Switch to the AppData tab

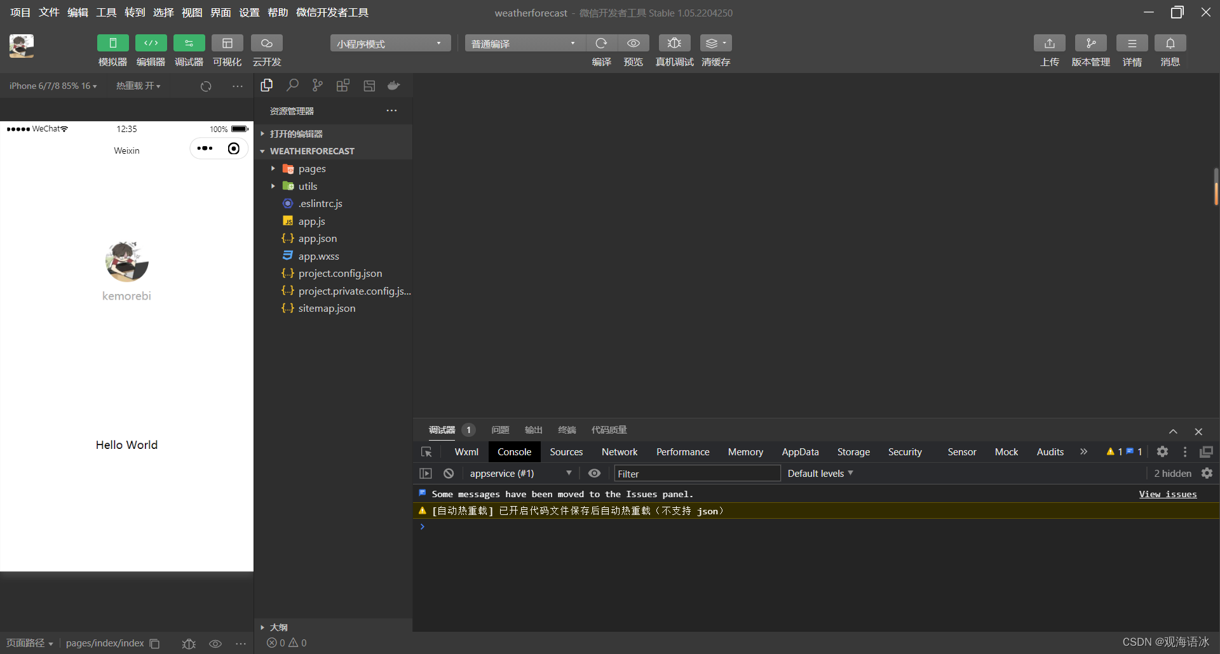pyautogui.click(x=800, y=451)
